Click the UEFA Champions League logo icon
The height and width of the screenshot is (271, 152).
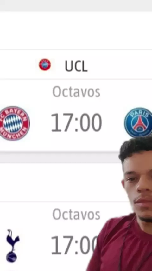click(x=45, y=65)
